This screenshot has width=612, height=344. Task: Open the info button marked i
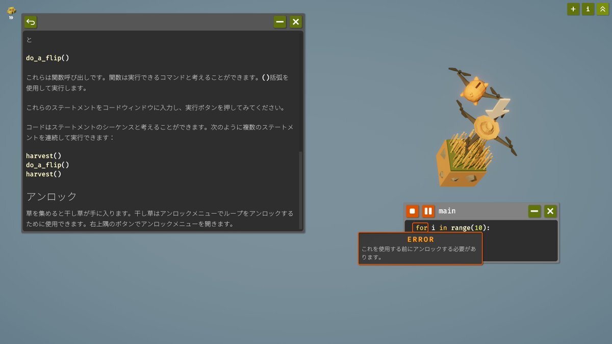click(x=588, y=9)
